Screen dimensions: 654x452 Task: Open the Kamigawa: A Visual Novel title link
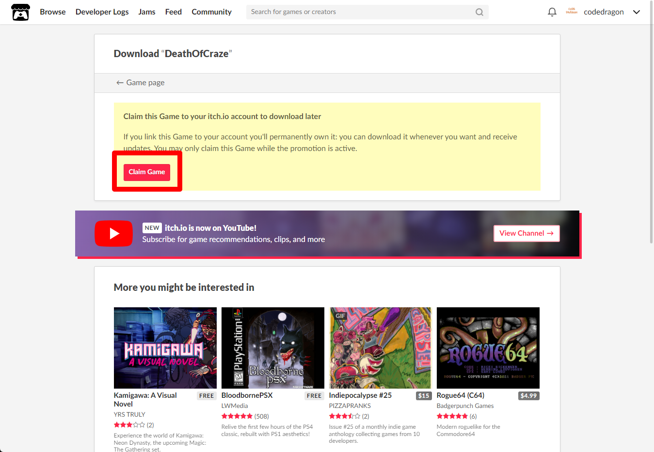point(145,400)
